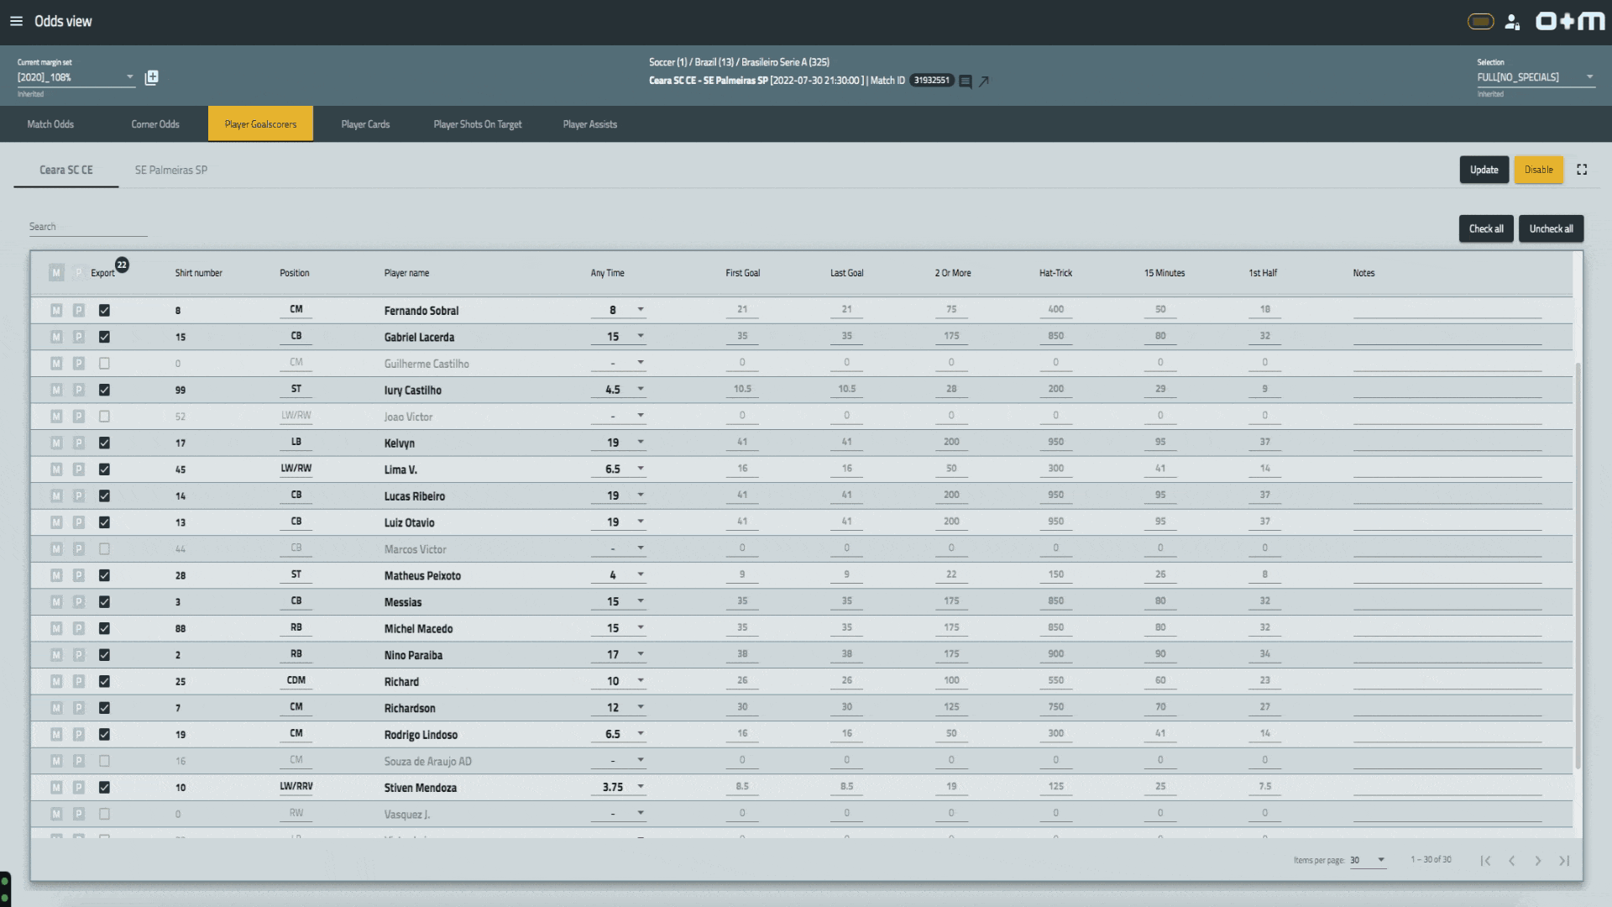Image resolution: width=1612 pixels, height=907 pixels.
Task: Select the SE Palmeiras SP team tab
Action: [x=171, y=170]
